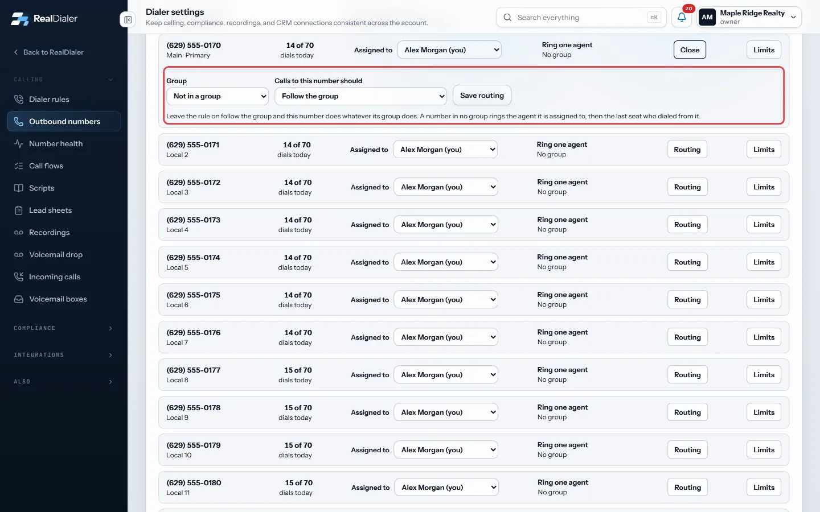Click the RealDialer logo icon
This screenshot has width=820, height=512.
pos(19,19)
